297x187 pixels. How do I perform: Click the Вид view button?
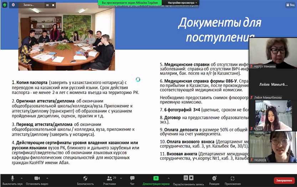coord(290,5)
